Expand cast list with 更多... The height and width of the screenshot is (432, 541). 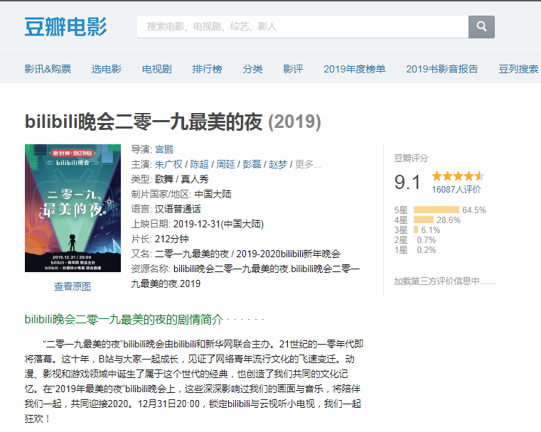pos(308,164)
